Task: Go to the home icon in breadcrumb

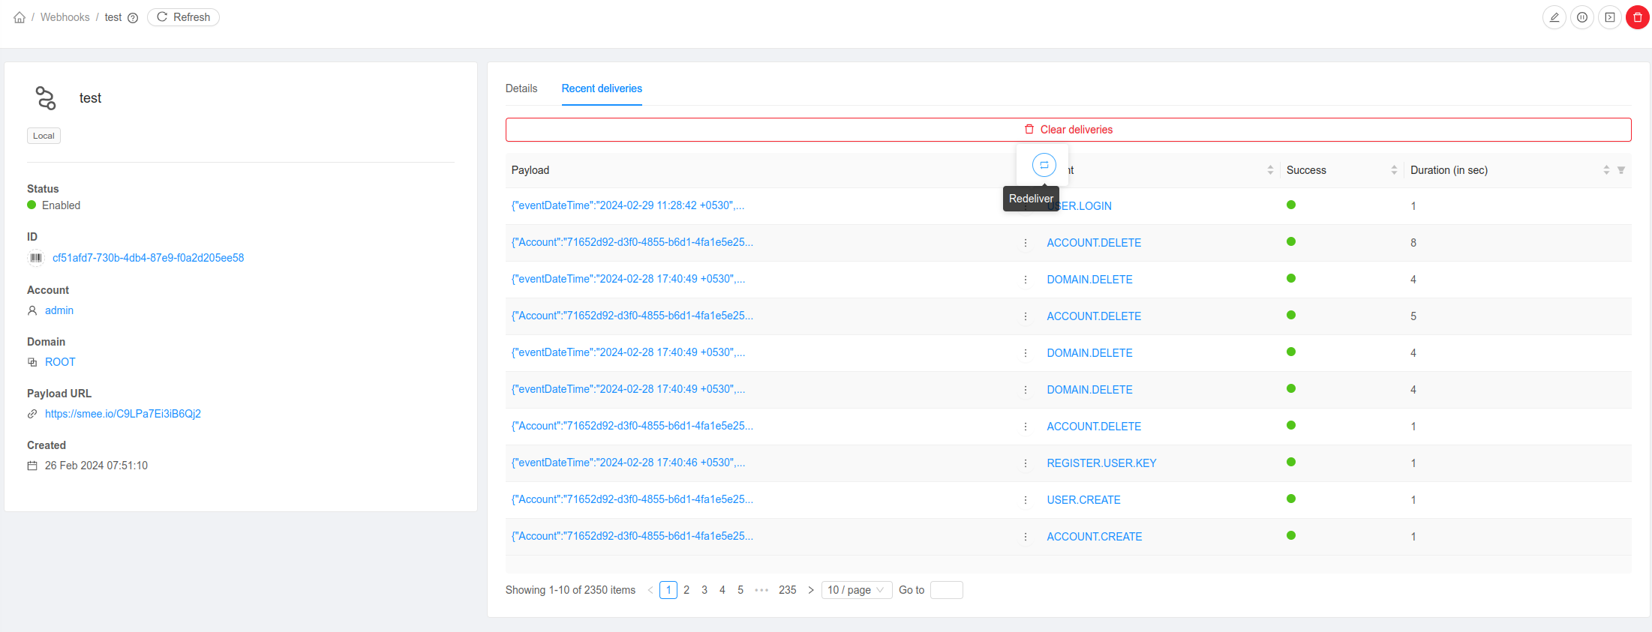Action: 20,17
